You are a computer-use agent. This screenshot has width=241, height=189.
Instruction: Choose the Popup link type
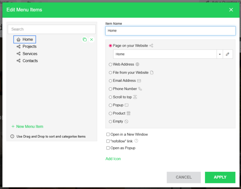110,105
